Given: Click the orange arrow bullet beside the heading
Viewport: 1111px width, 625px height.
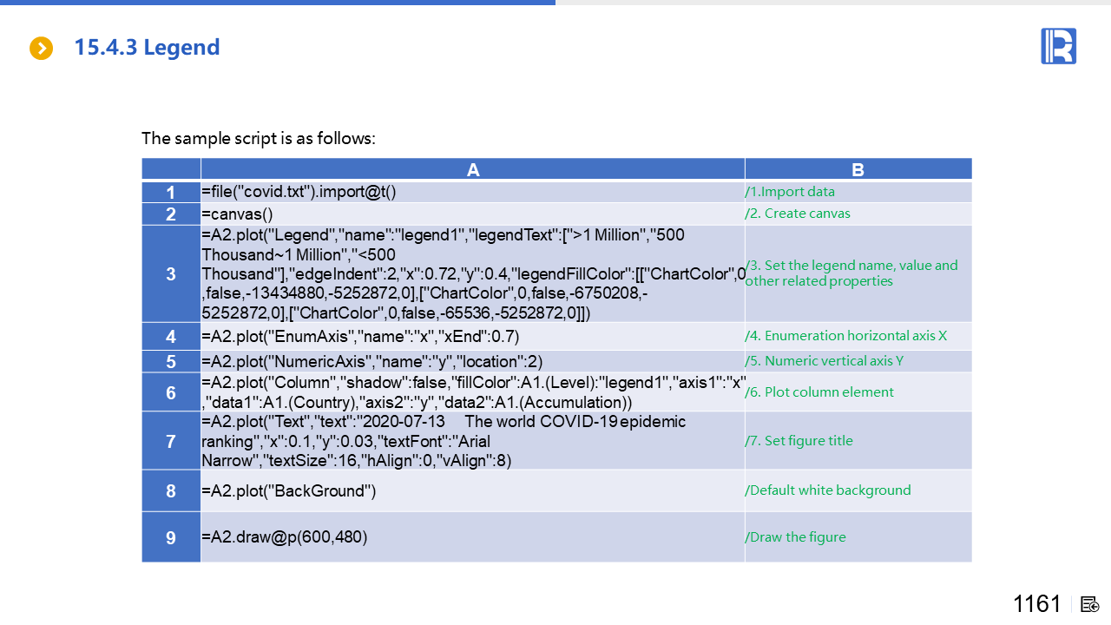Looking at the screenshot, I should (41, 48).
